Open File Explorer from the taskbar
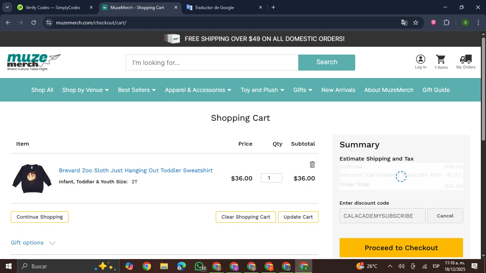The width and height of the screenshot is (486, 273). (164, 266)
